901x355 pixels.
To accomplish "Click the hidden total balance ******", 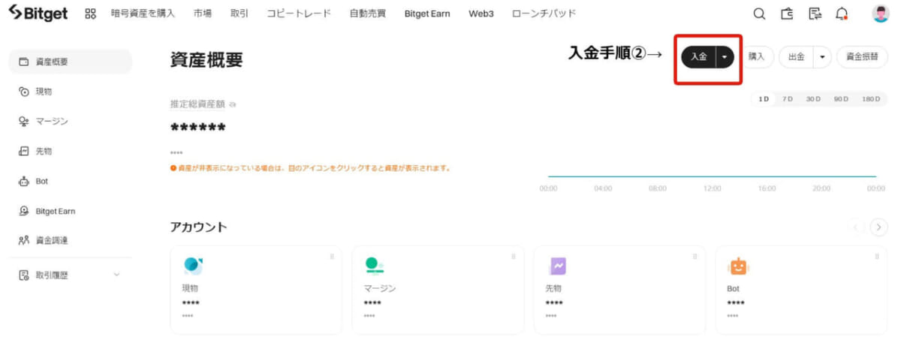I will click(198, 128).
